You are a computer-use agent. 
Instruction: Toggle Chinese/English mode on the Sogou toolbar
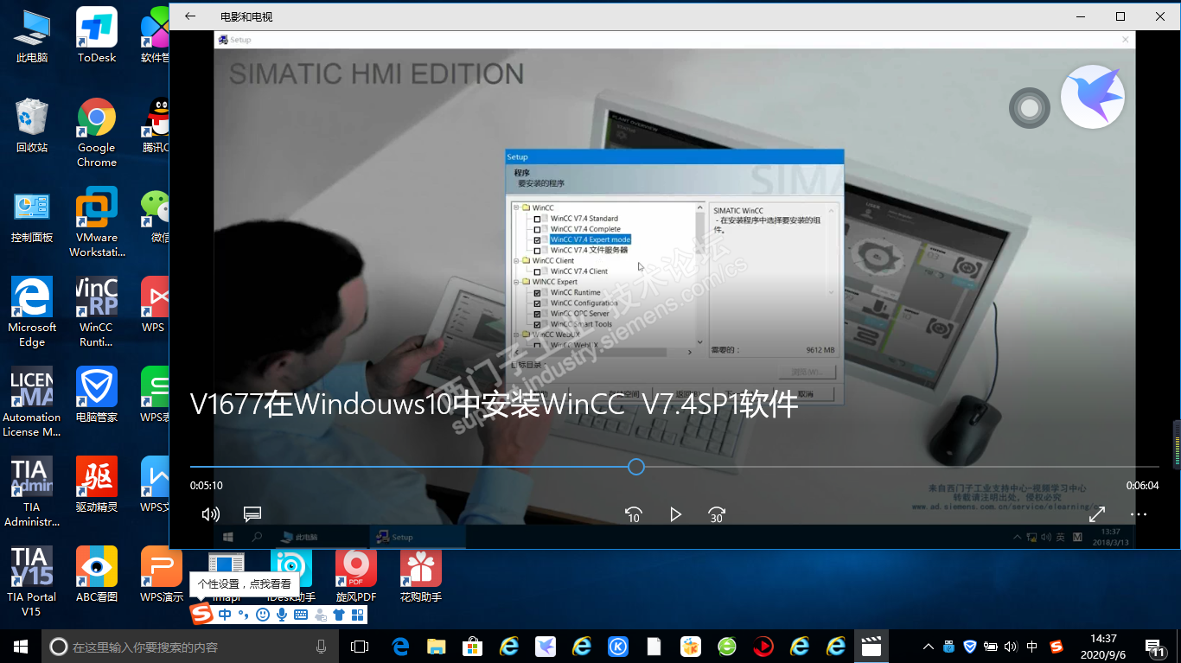point(225,615)
